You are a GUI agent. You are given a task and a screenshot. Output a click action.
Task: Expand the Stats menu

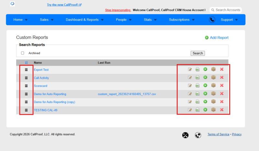(x=150, y=20)
